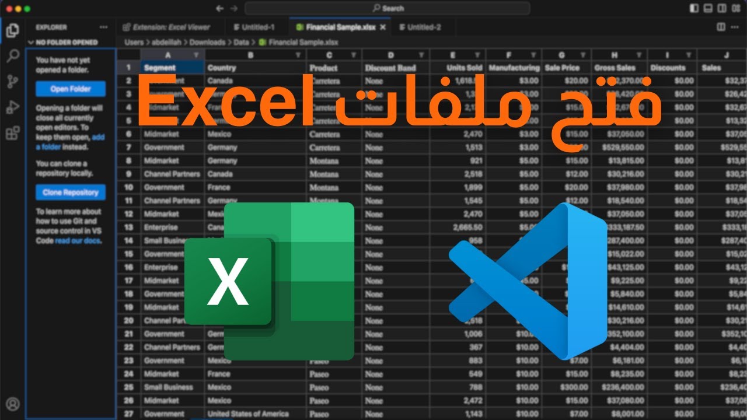The height and width of the screenshot is (420, 747).
Task: Select the $300.00 Sale Price cell
Action: (x=567, y=387)
